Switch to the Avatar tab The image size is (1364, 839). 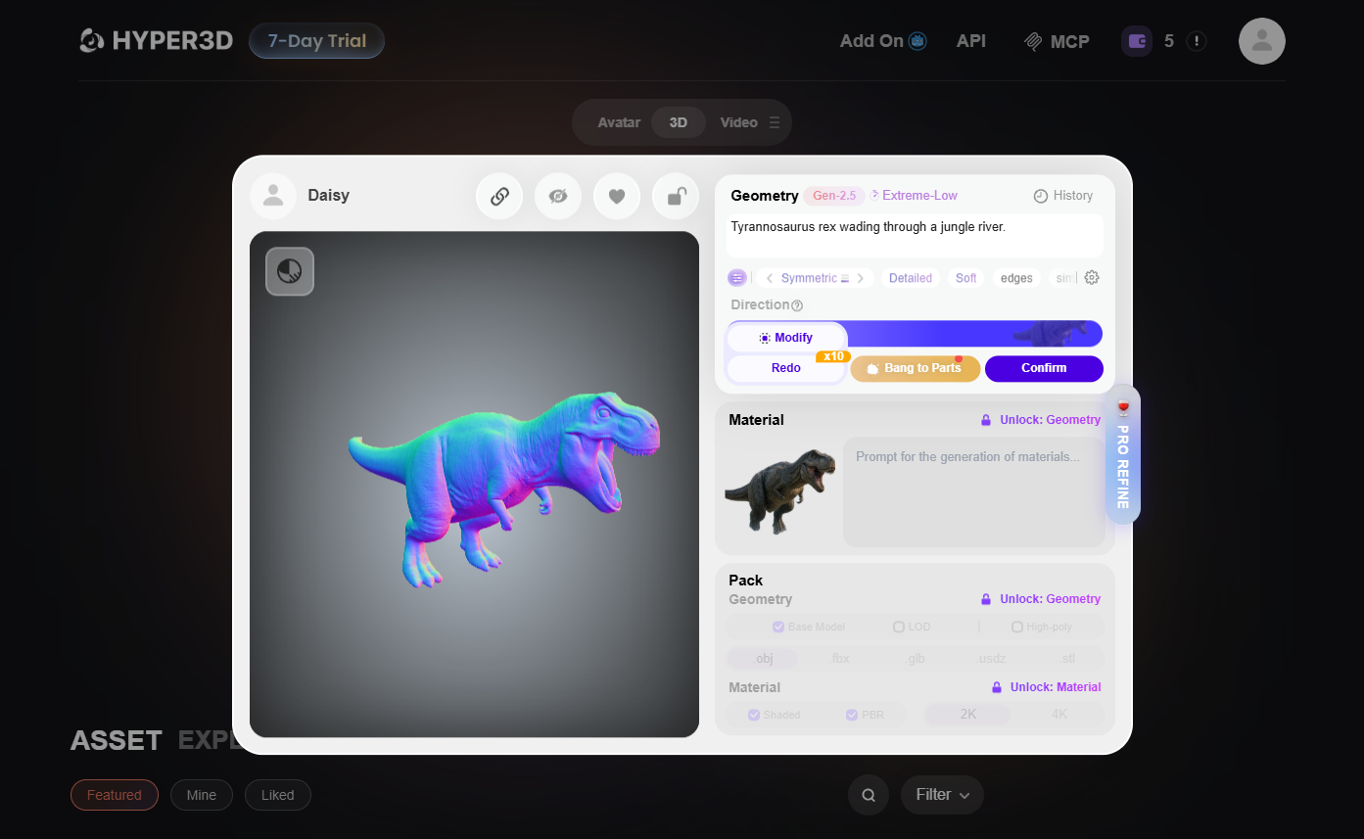tap(619, 122)
